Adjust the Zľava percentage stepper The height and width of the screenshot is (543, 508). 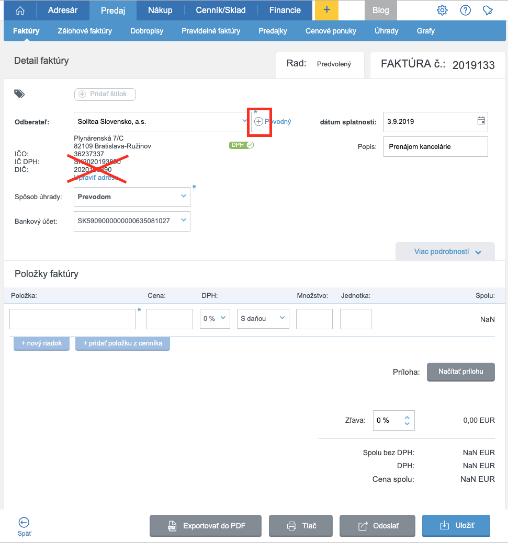(407, 420)
